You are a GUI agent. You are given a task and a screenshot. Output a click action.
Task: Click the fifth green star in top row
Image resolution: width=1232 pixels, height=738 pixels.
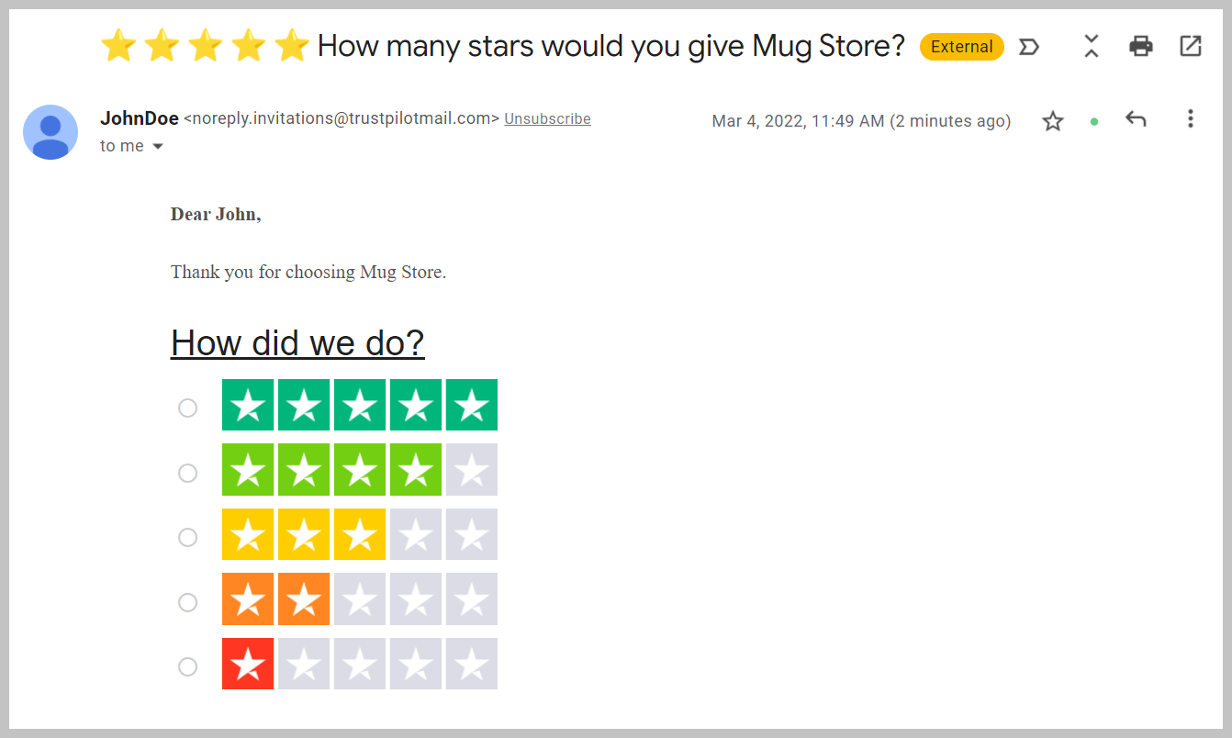tap(472, 405)
